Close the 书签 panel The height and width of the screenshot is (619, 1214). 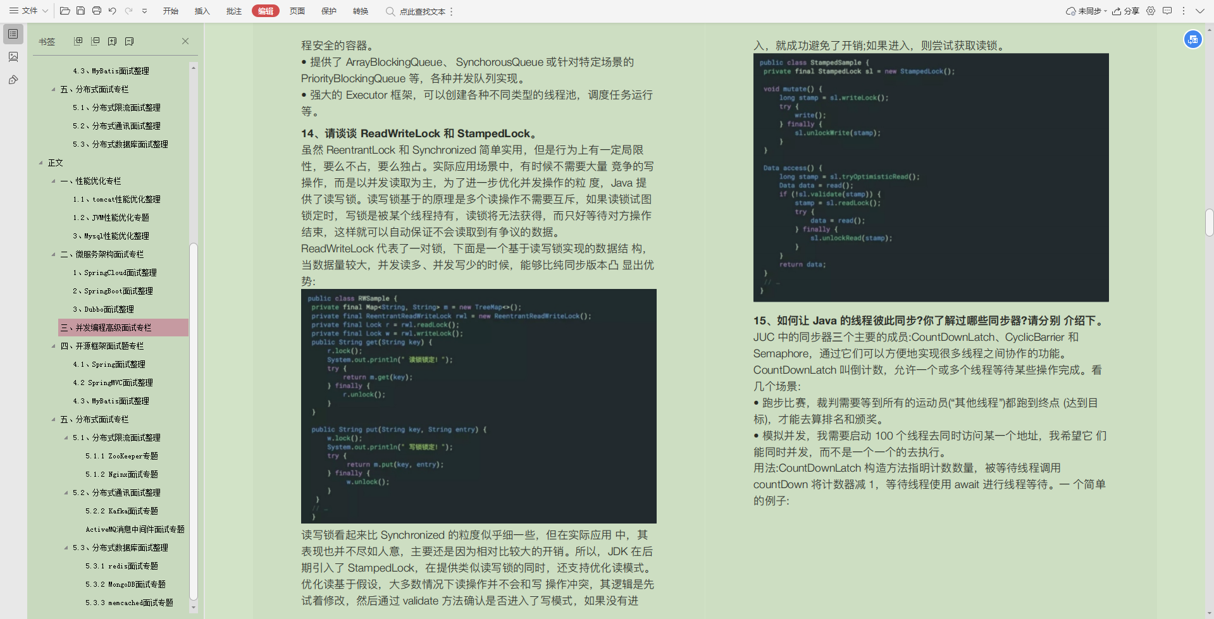click(x=185, y=41)
